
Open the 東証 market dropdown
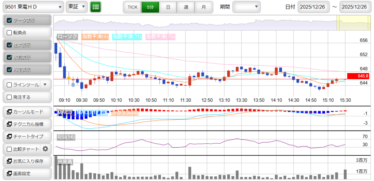pyautogui.click(x=77, y=7)
